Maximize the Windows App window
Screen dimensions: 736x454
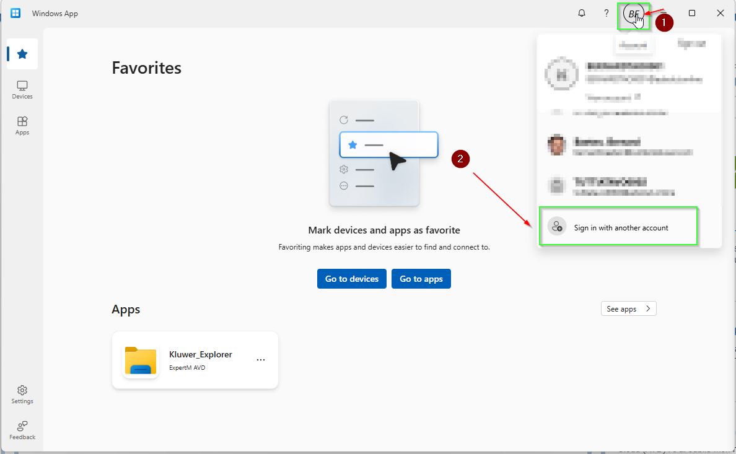692,13
